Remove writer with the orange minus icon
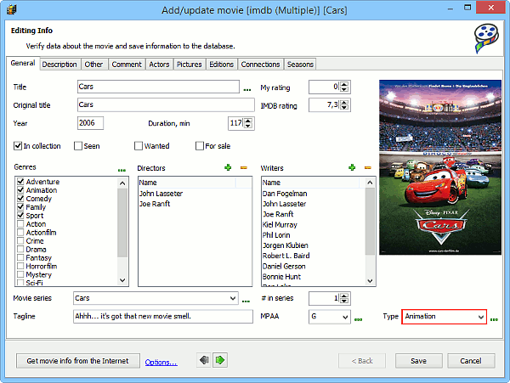 pos(367,167)
